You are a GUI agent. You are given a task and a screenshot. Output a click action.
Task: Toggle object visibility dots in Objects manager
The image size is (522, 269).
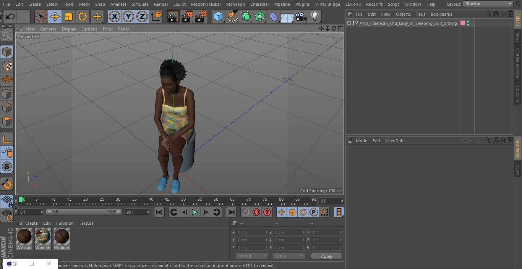[x=468, y=23]
